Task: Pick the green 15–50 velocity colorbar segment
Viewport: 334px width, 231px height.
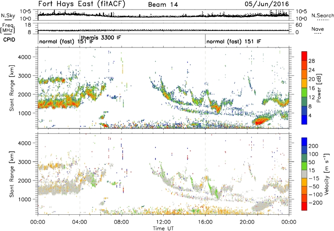Action: (304, 166)
